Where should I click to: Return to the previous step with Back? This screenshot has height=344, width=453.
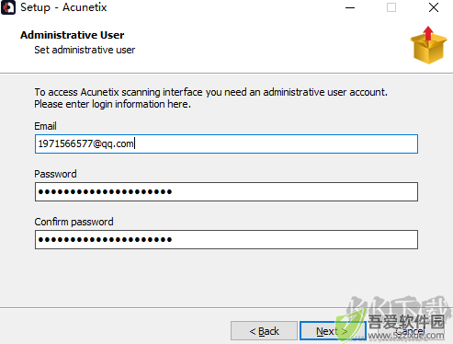[264, 331]
